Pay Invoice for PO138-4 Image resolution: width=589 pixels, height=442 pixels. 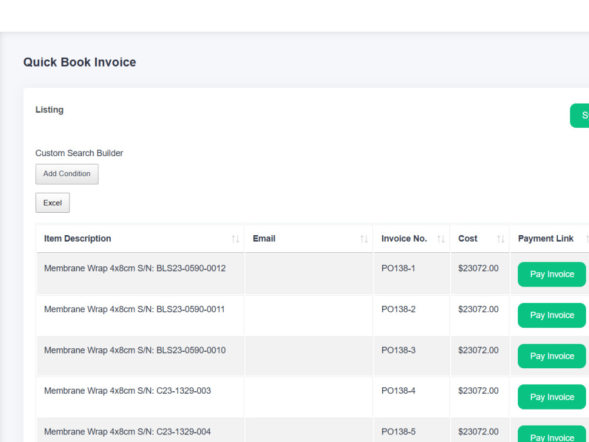[552, 397]
